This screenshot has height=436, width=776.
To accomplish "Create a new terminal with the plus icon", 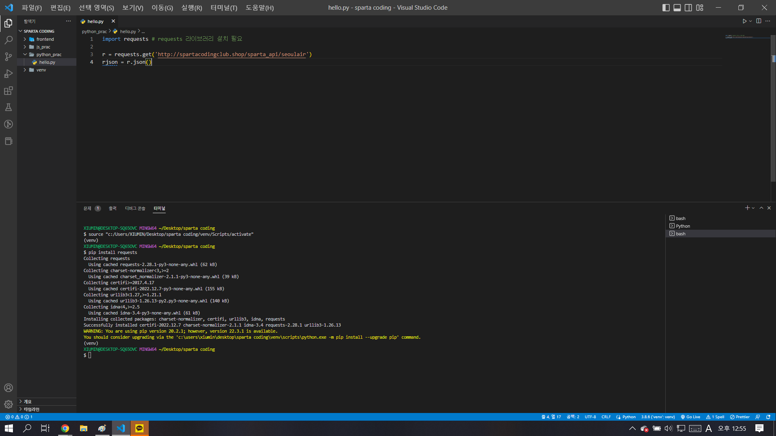I will pos(747,208).
